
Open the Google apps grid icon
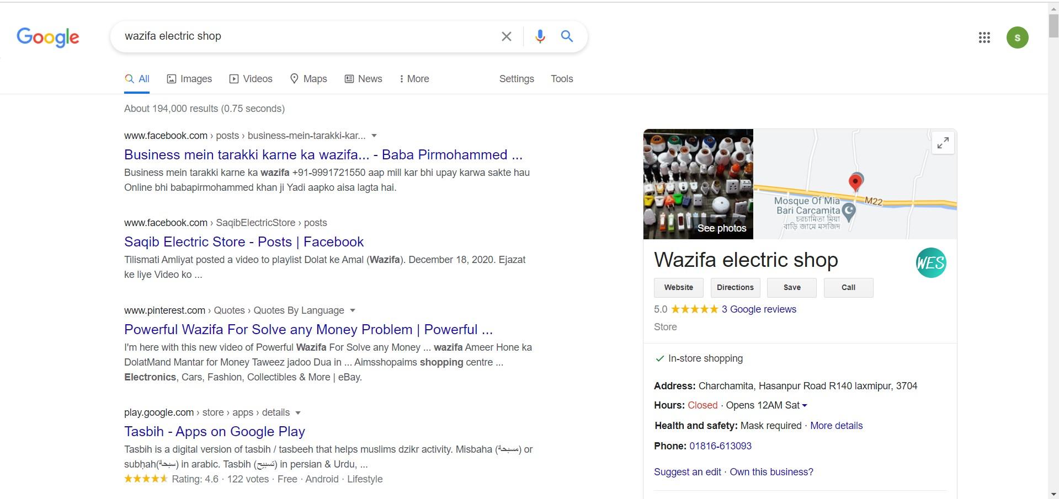(984, 37)
